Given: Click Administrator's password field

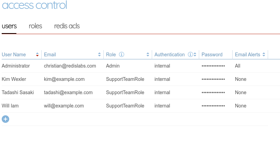Looking at the screenshot, I should pos(213,66).
